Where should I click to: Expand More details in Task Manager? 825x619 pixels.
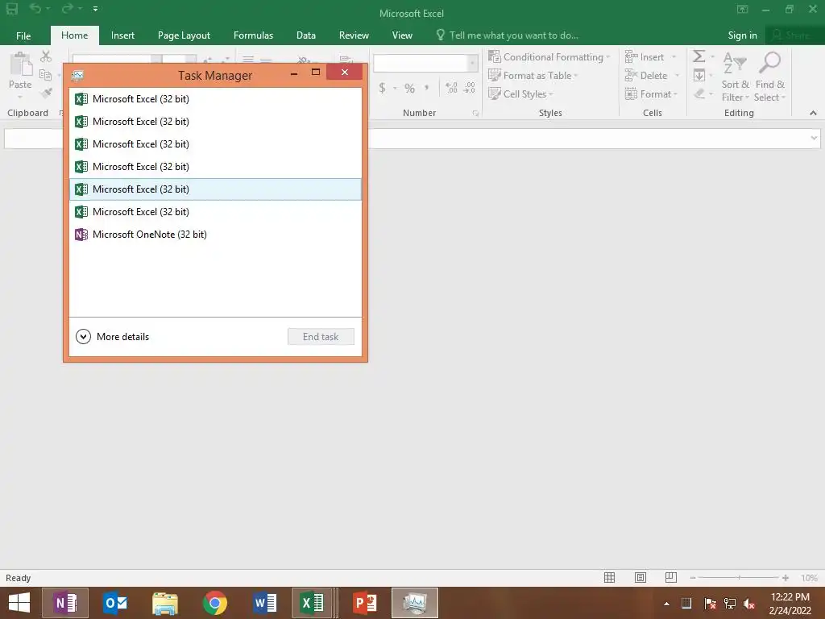(113, 336)
